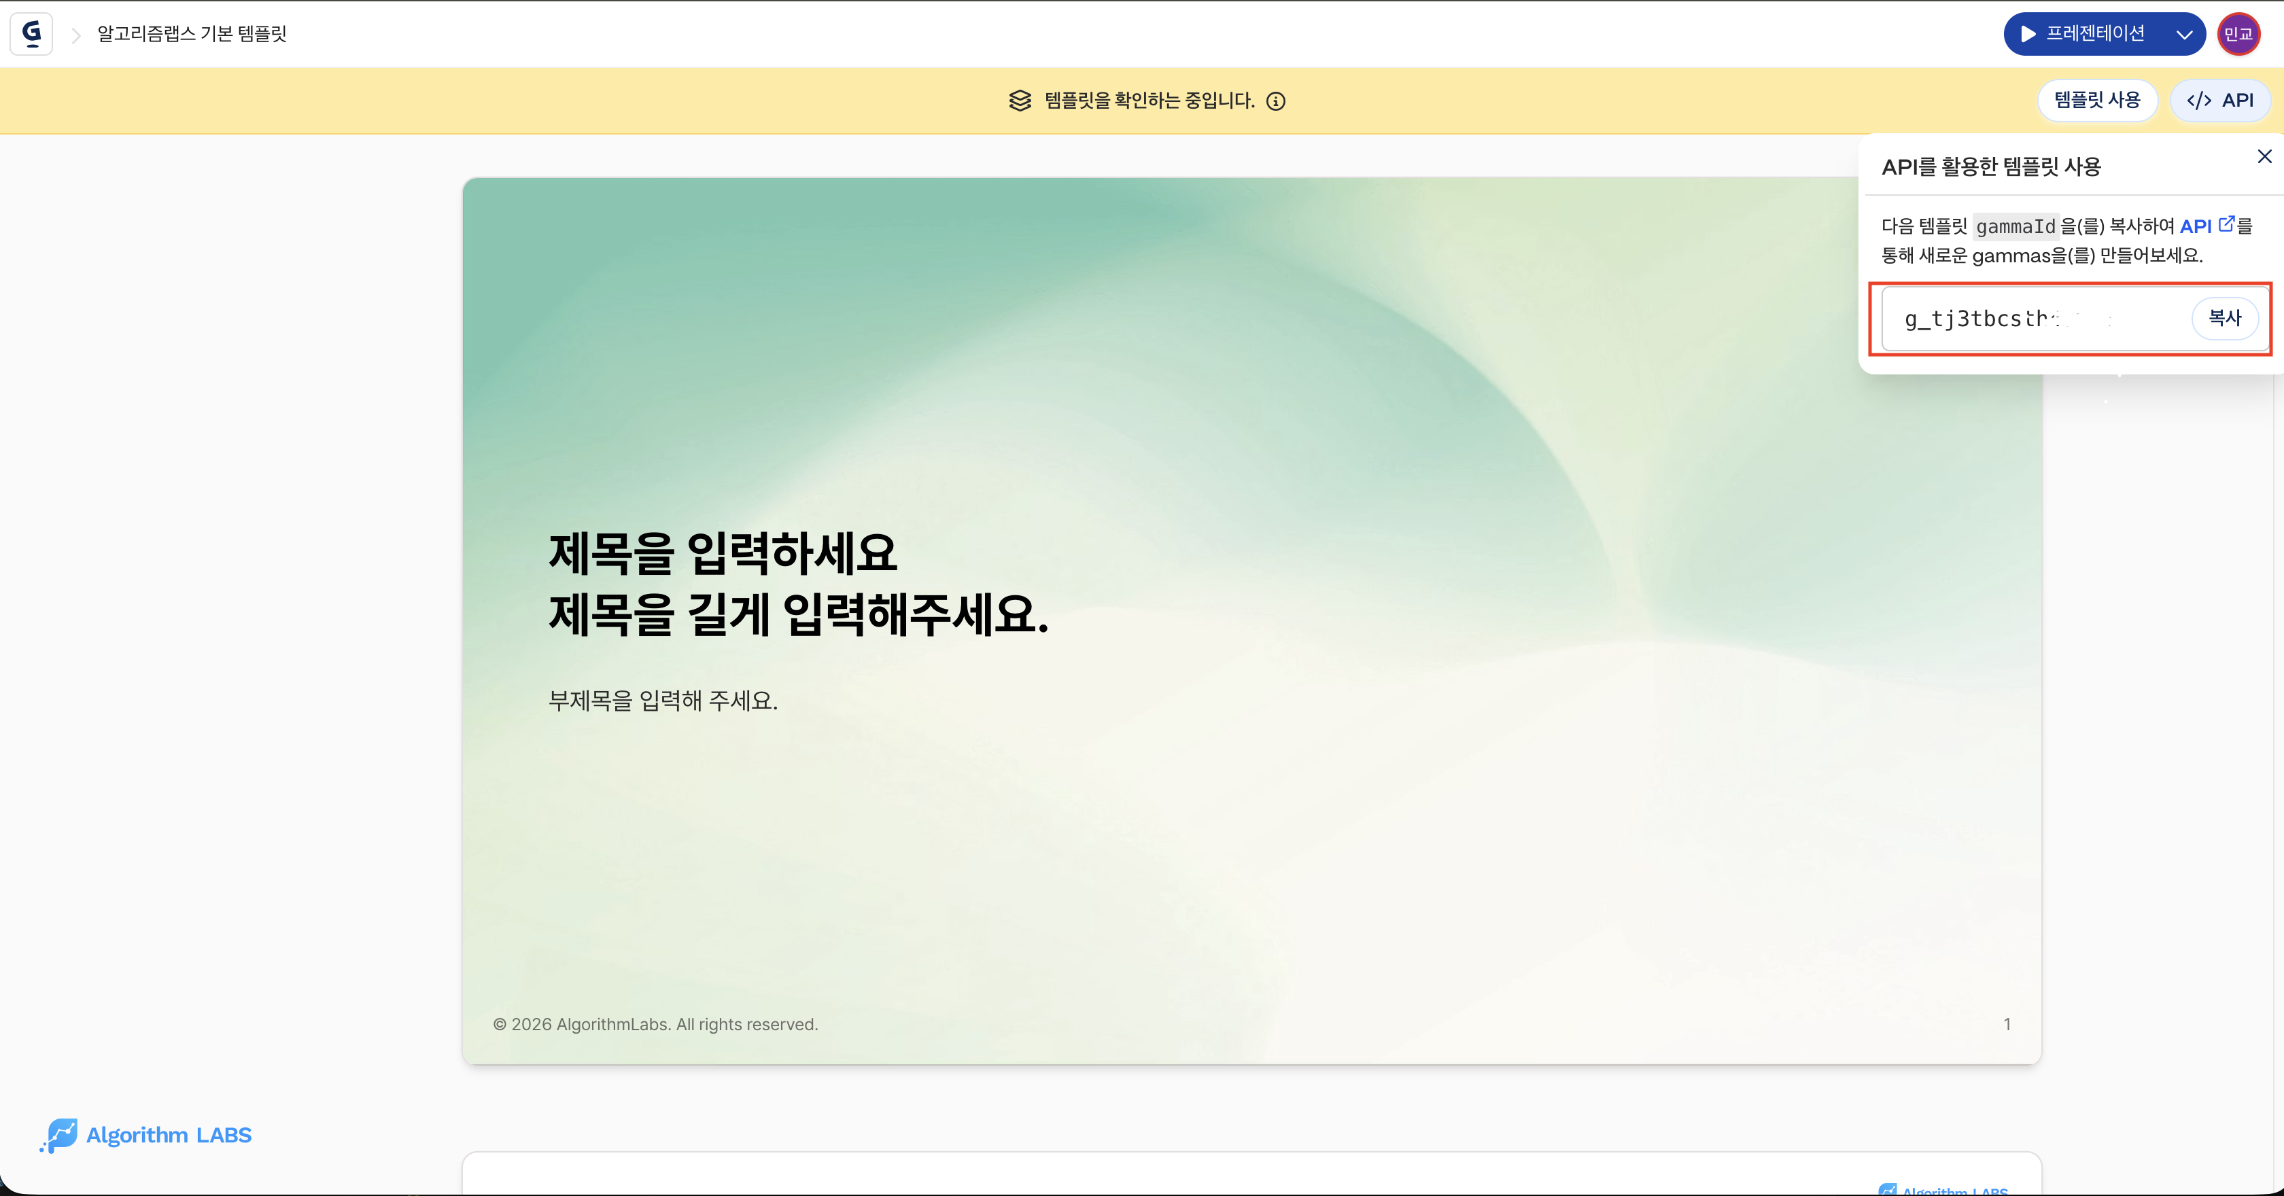Click the layers icon in the yellow banner

(x=1019, y=100)
